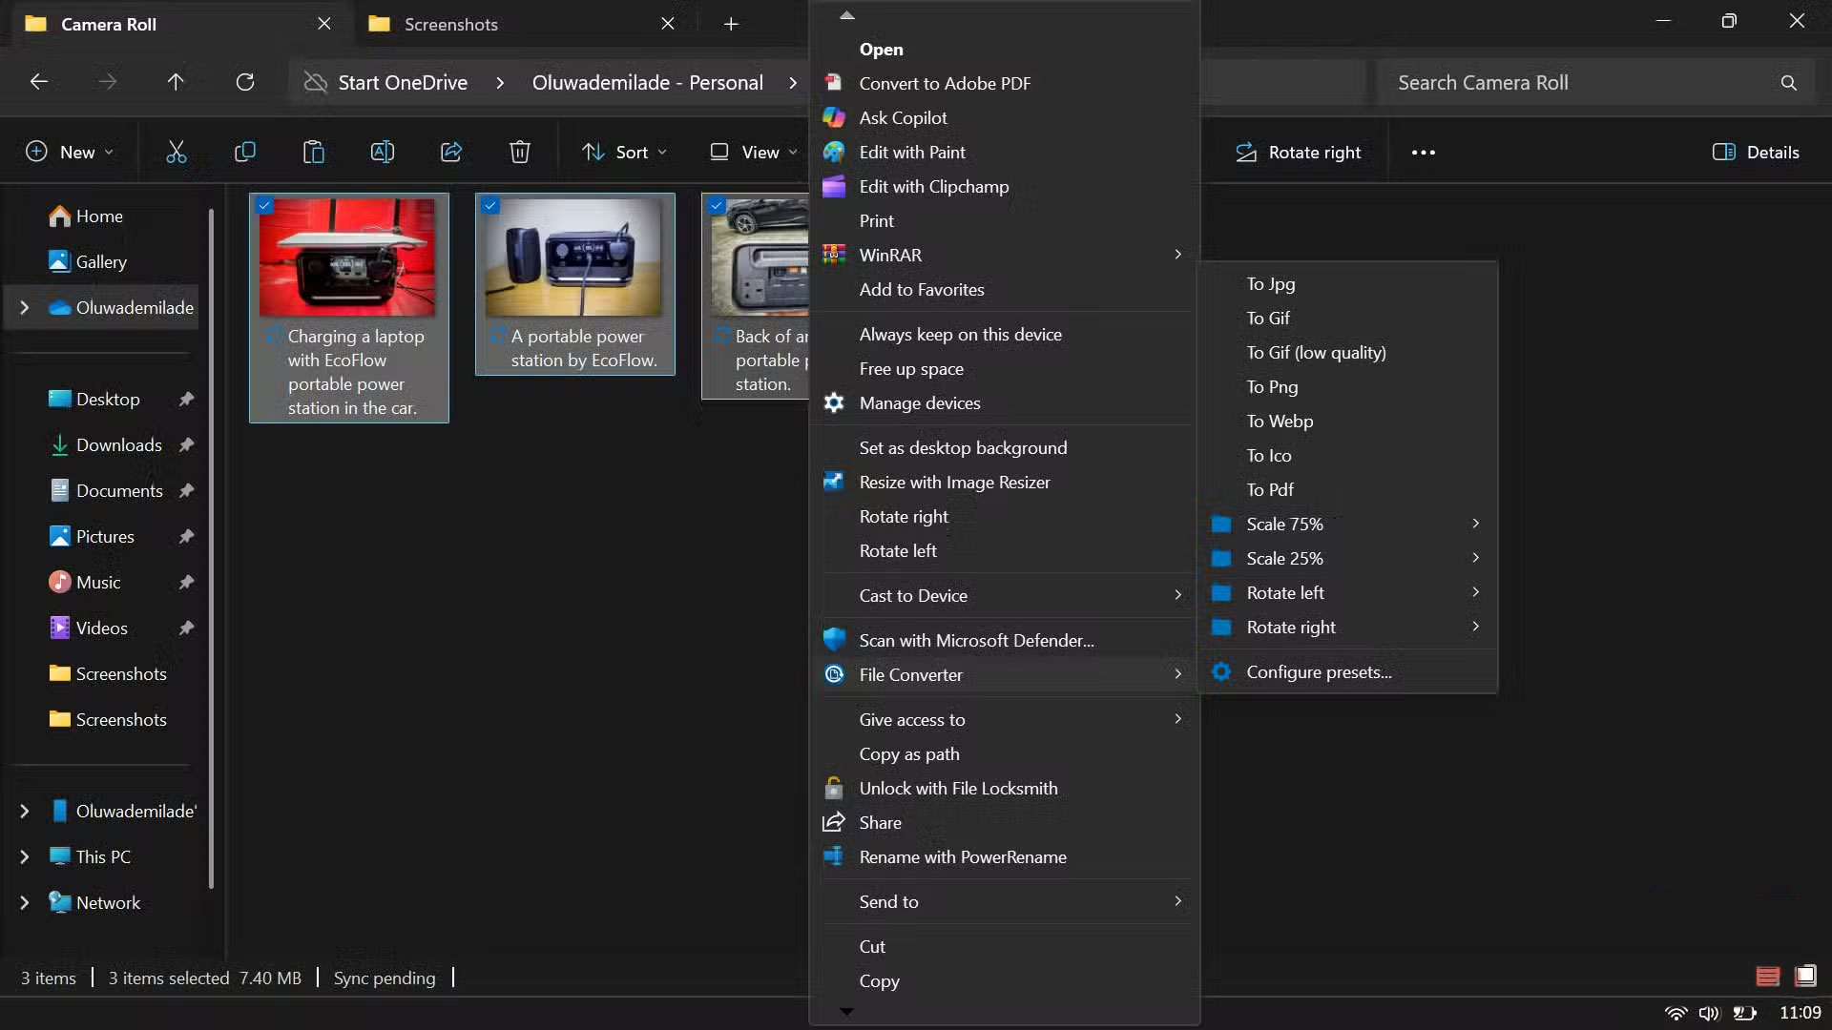Click the Rotate right toolbar button
1832x1030 pixels.
tap(1299, 153)
